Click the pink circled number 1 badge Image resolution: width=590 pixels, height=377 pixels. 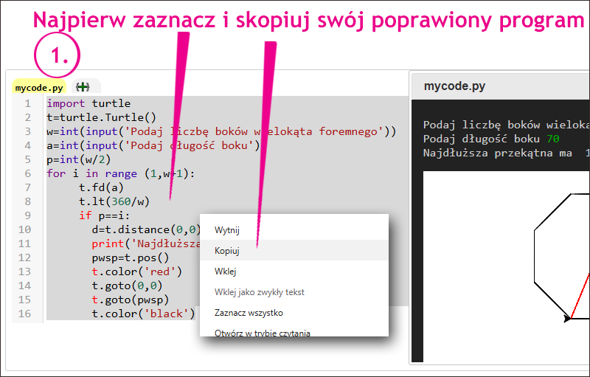click(56, 57)
